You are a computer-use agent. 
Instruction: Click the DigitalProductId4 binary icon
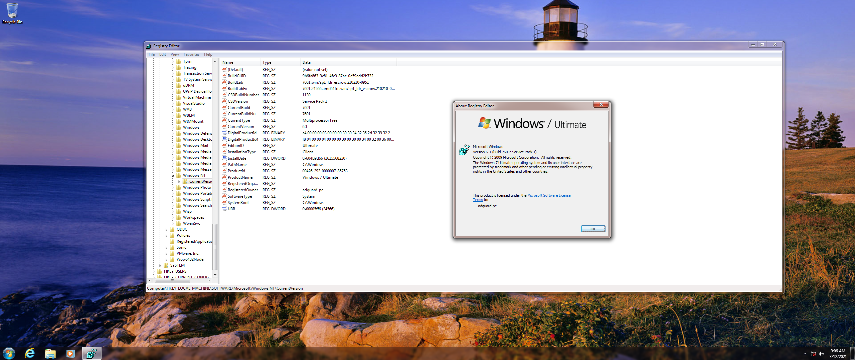point(224,139)
